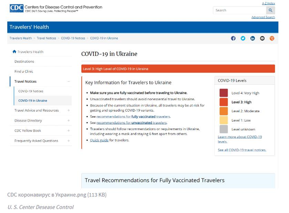This screenshot has width=289, height=213.
Task: Open See all COVID-19 travel notices link
Action: (242, 150)
